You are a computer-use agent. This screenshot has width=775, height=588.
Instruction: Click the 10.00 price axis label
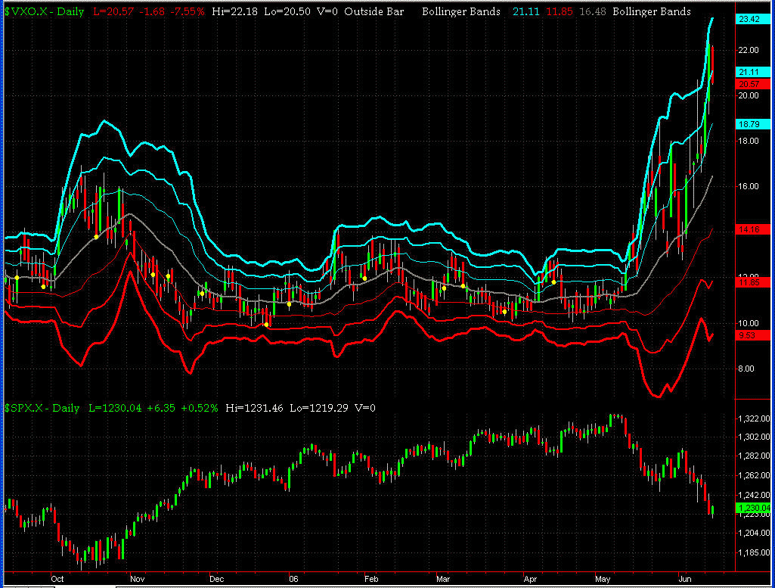[x=749, y=323]
